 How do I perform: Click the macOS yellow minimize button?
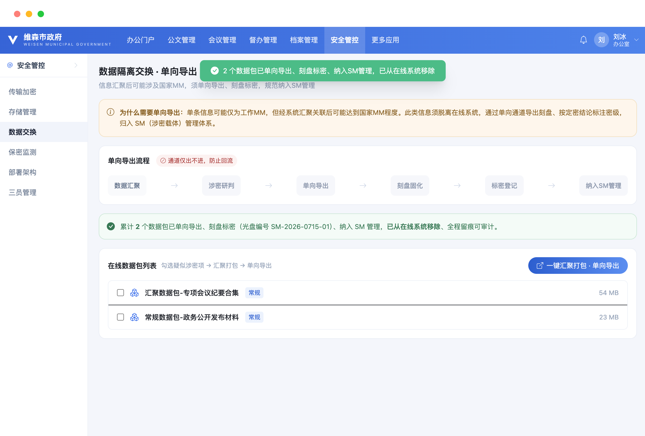pyautogui.click(x=29, y=14)
